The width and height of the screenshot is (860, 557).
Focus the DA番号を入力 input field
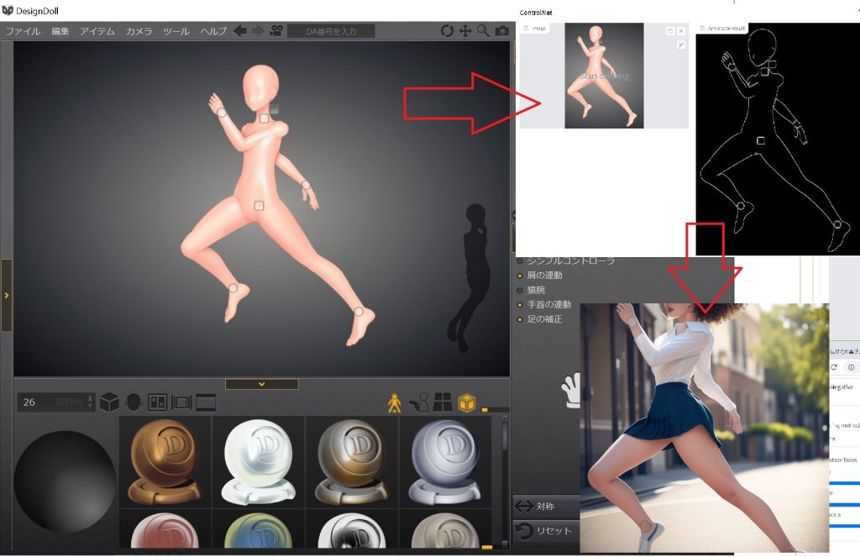(x=331, y=31)
